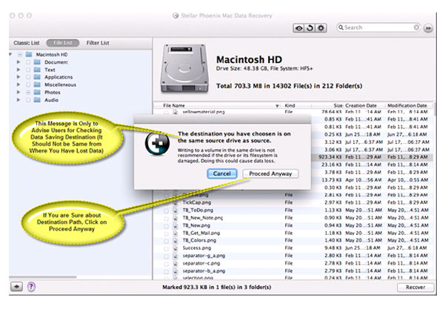Image resolution: width=437 pixels, height=312 pixels.
Task: Switch to the Filter List tab
Action: point(98,43)
